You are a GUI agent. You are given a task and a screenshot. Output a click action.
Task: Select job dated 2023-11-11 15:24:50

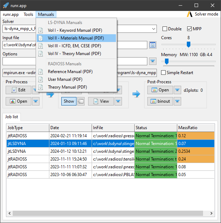tap(110, 159)
